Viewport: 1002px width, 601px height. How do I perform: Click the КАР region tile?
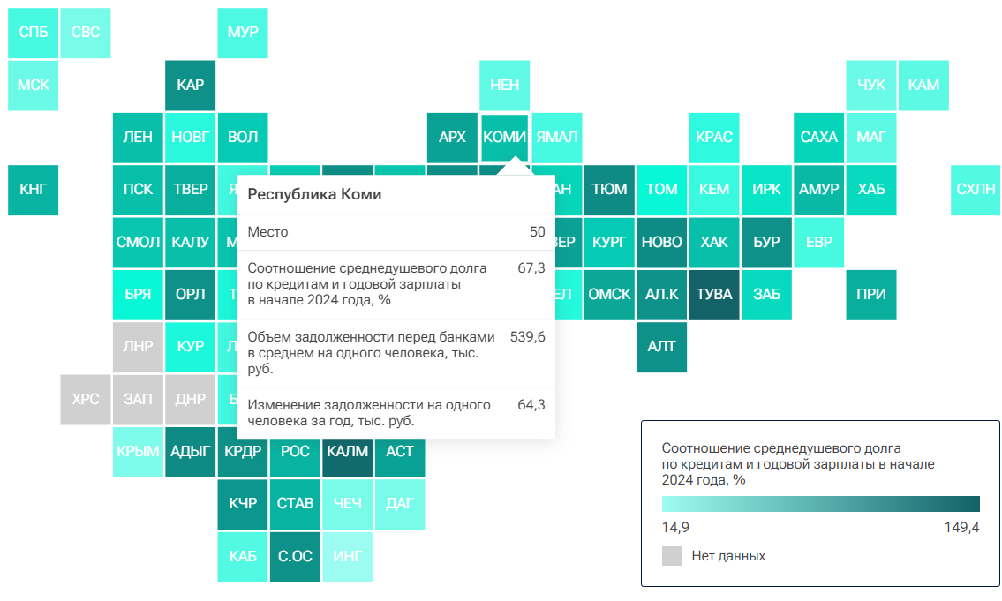click(x=191, y=86)
